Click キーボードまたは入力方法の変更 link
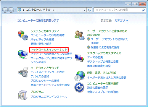The height and width of the screenshot is (107, 148). (107, 78)
